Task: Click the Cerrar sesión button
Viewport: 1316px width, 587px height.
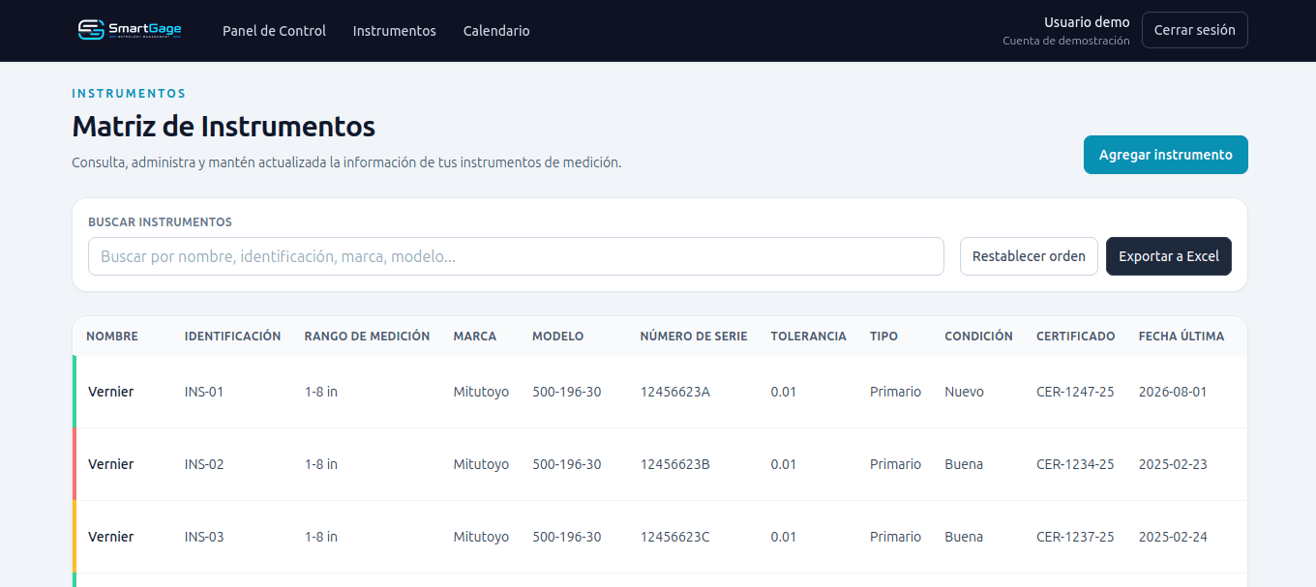Action: (1194, 30)
